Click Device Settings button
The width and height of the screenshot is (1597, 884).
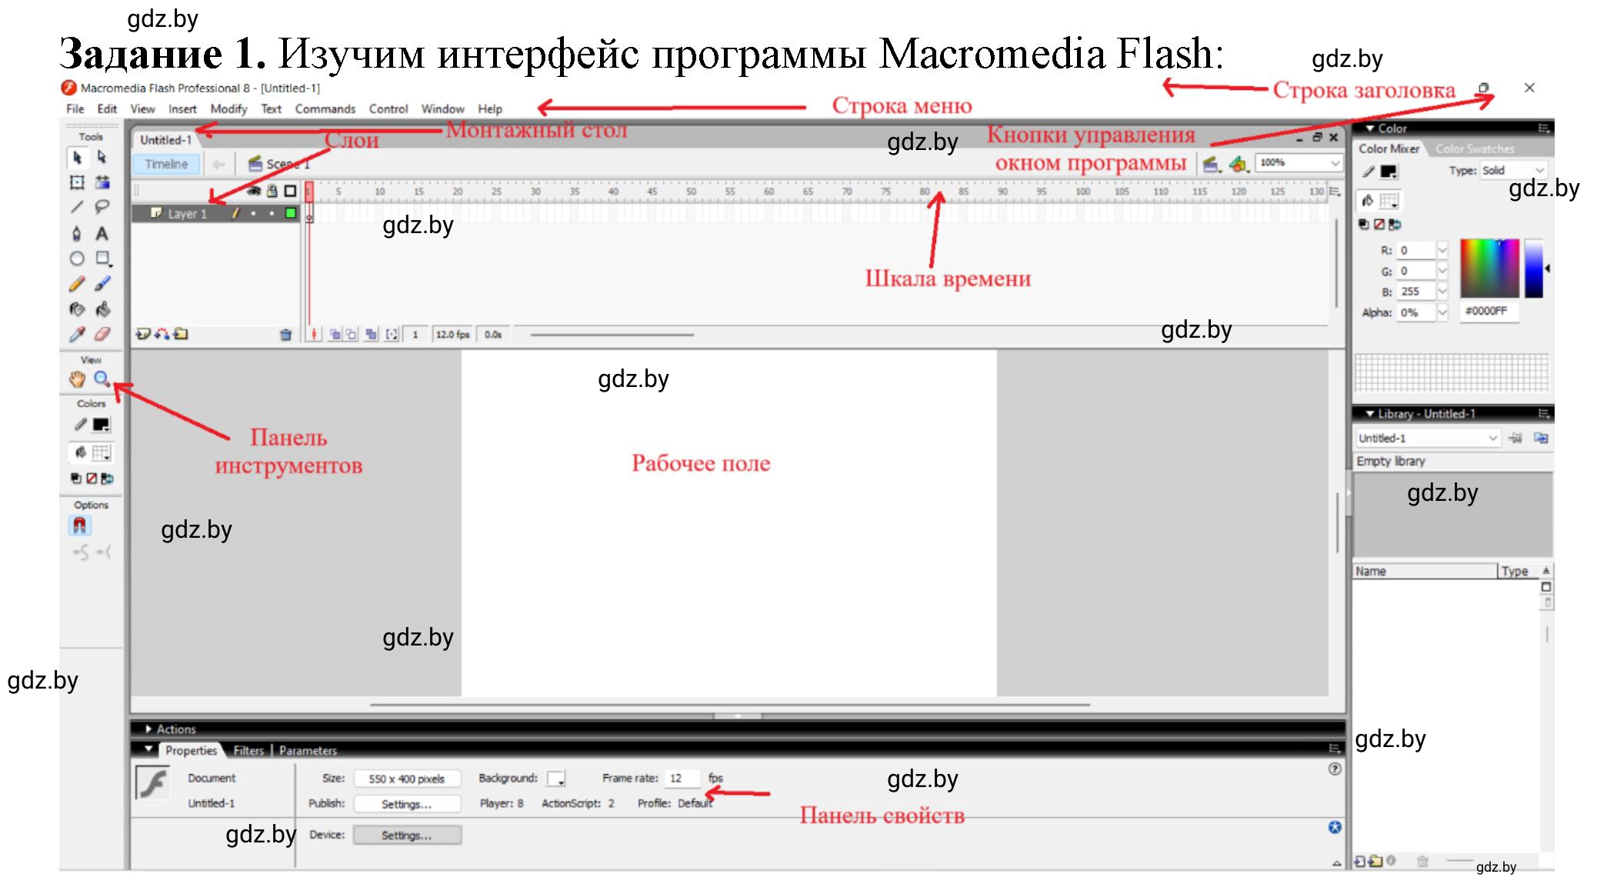pos(407,836)
